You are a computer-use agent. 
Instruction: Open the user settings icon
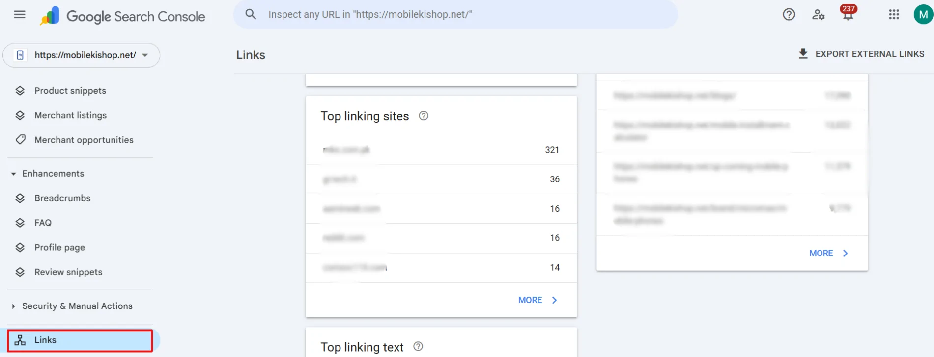(x=818, y=15)
